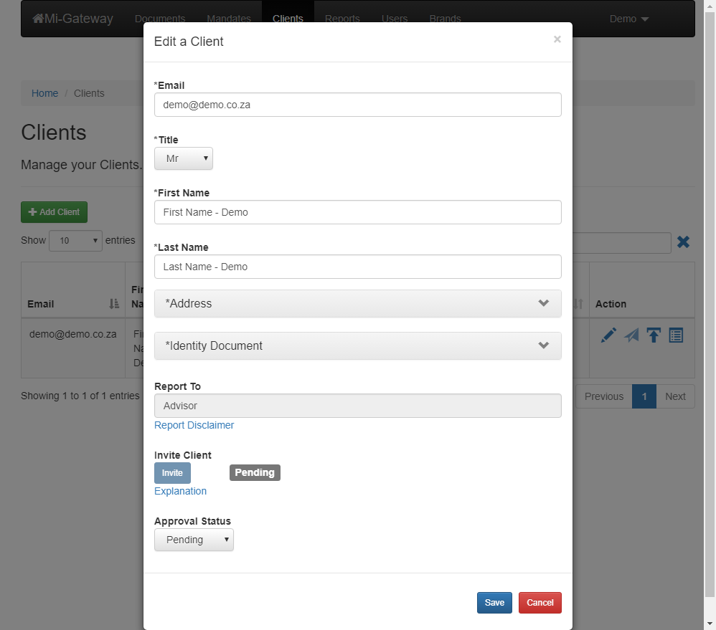
Task: Click the pencil edit icon in Action column
Action: [x=608, y=335]
